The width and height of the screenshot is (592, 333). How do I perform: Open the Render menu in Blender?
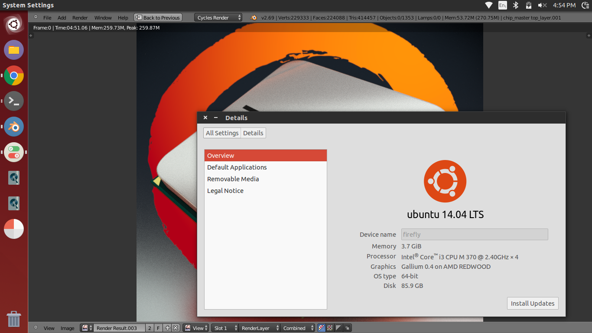[x=80, y=18]
